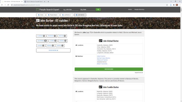Filter results by Alabama
Screen dimensions: 182x102
coord(41,36)
